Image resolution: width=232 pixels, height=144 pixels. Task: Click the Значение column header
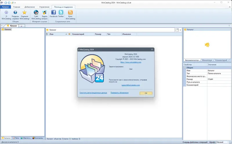[219, 65]
